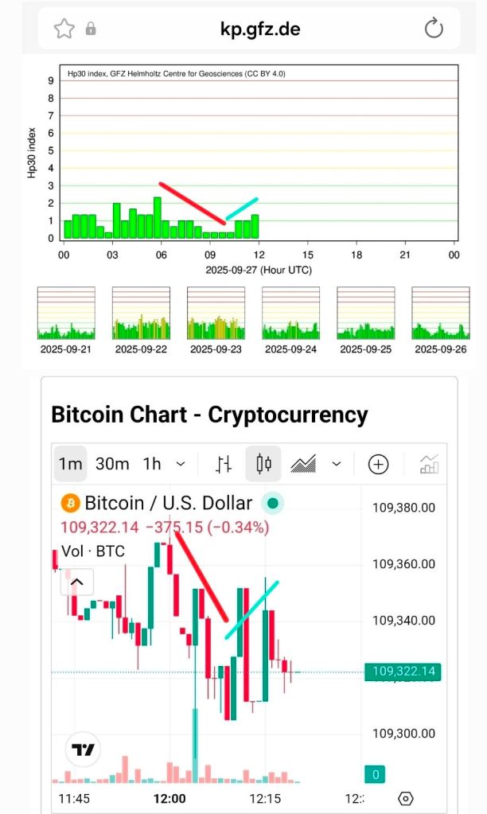Open the 2025-09-23 Hp30 thumbnail
The height and width of the screenshot is (814, 487).
[216, 313]
